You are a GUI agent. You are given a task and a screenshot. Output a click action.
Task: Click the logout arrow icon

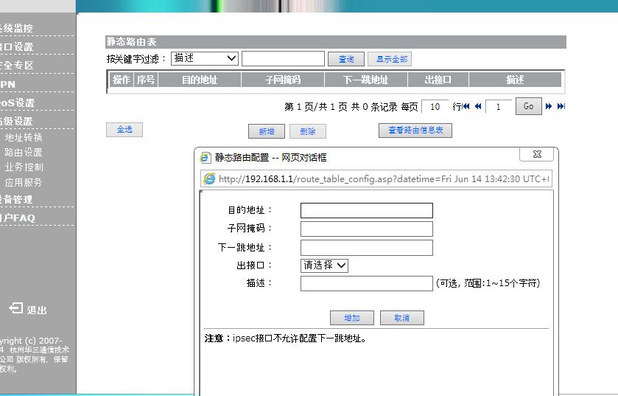(x=16, y=308)
